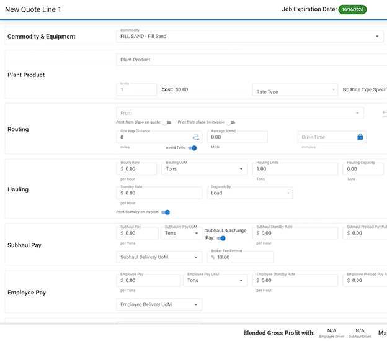This screenshot has height=341, width=387.
Task: Click the Employee Pay amount field
Action: (x=148, y=281)
